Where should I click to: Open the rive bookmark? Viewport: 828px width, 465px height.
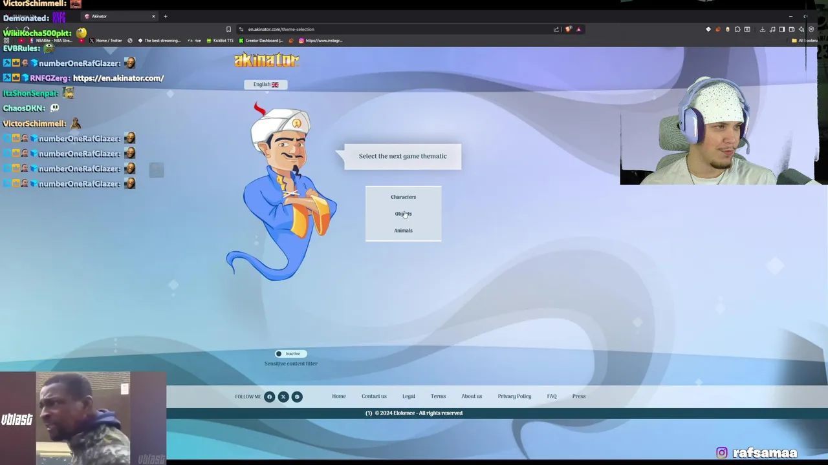point(194,41)
